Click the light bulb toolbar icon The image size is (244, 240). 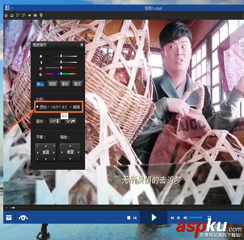pyautogui.click(x=41, y=15)
